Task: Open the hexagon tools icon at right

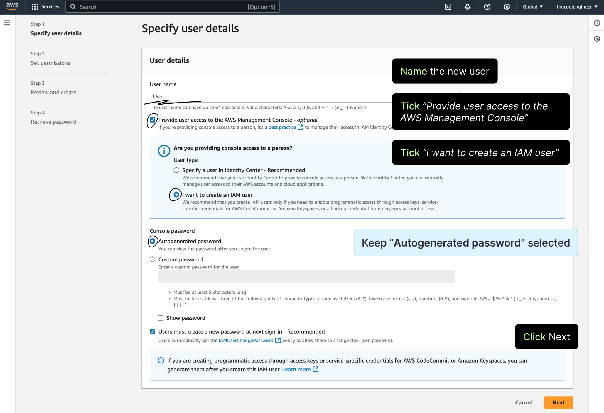Action: pos(597,39)
